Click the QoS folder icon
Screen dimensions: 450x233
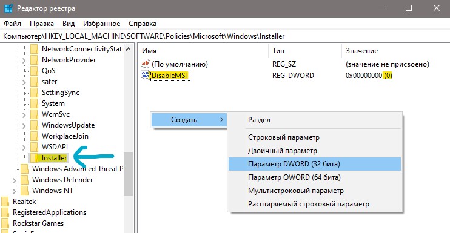tap(35, 71)
